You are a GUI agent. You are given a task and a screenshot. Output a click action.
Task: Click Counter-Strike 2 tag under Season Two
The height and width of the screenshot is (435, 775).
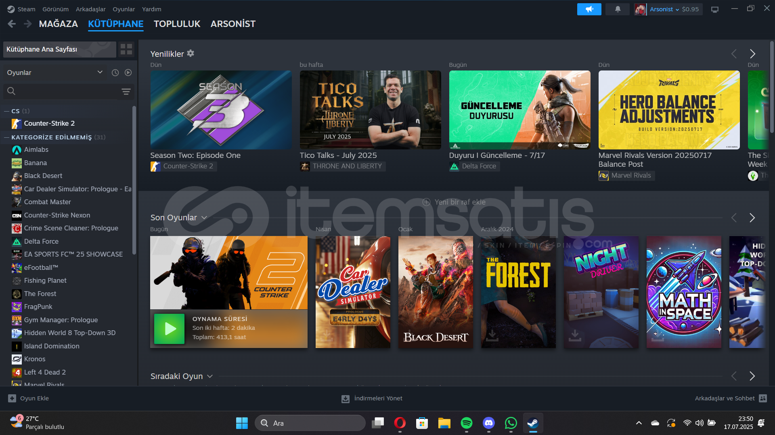click(183, 166)
